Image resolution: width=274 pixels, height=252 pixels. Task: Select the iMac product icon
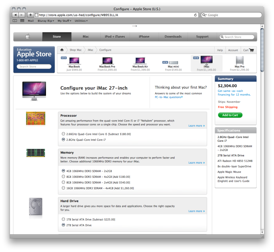(x=206, y=60)
